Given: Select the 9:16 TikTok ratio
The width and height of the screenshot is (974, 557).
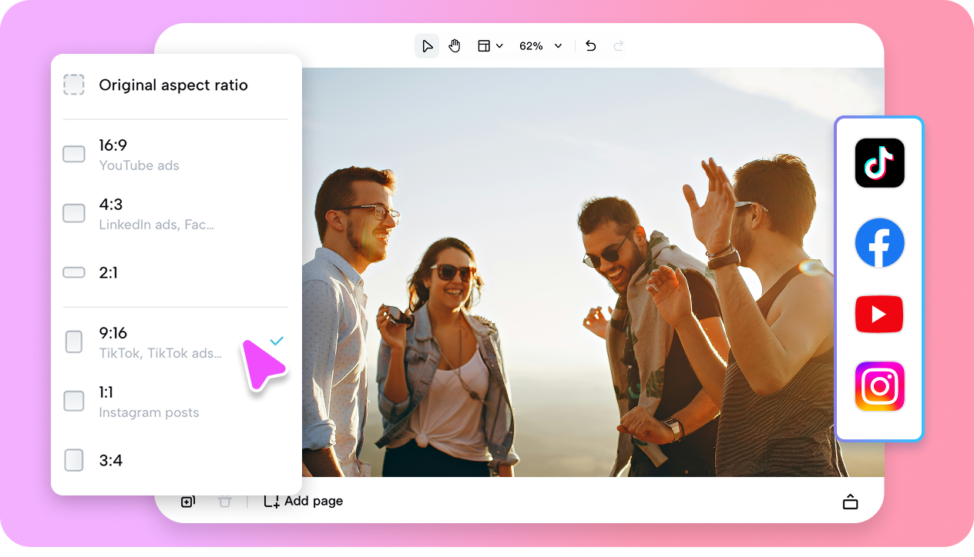Looking at the screenshot, I should (x=176, y=342).
